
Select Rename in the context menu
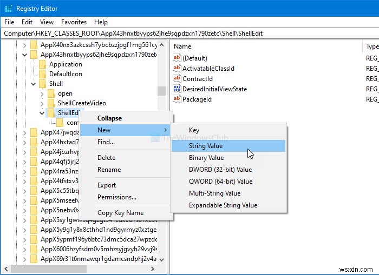[x=126, y=170]
